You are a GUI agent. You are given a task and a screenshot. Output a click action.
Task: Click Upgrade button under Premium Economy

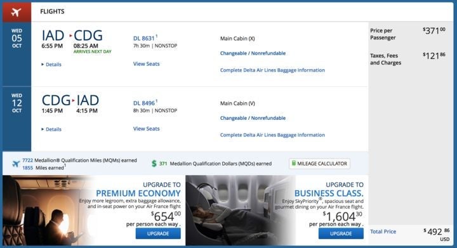[x=158, y=233]
